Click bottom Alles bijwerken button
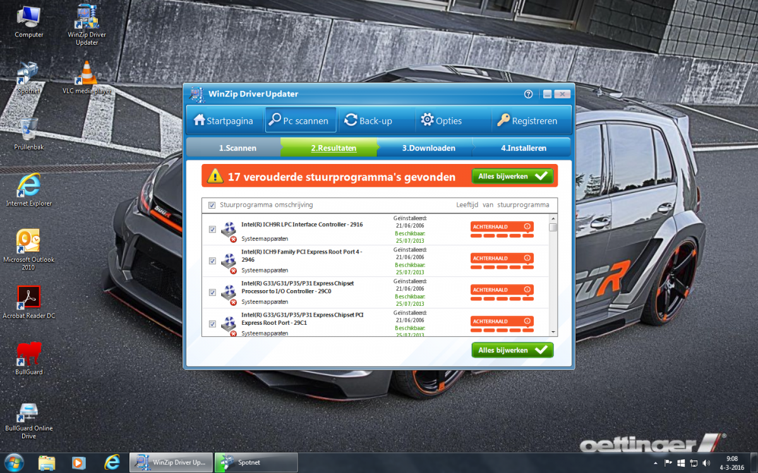758x473 pixels. (512, 350)
